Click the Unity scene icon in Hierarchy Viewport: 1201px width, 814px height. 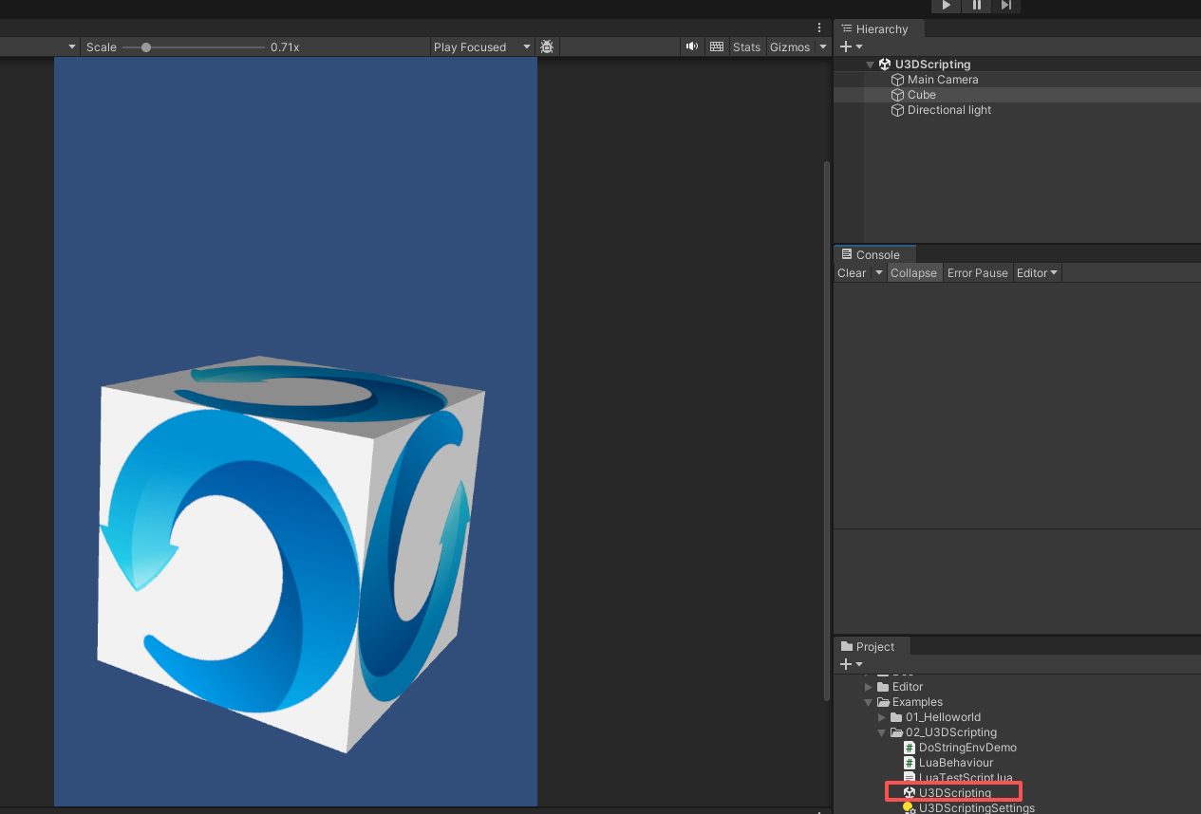pyautogui.click(x=884, y=65)
